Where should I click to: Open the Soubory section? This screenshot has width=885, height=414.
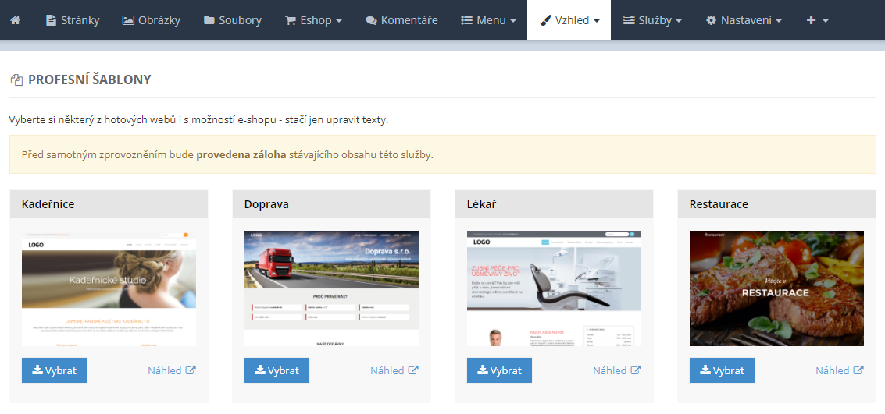[x=233, y=20]
